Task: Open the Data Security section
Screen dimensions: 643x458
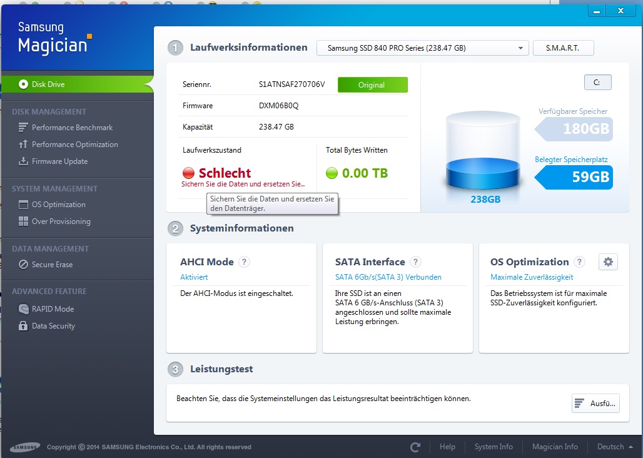Action: tap(53, 326)
